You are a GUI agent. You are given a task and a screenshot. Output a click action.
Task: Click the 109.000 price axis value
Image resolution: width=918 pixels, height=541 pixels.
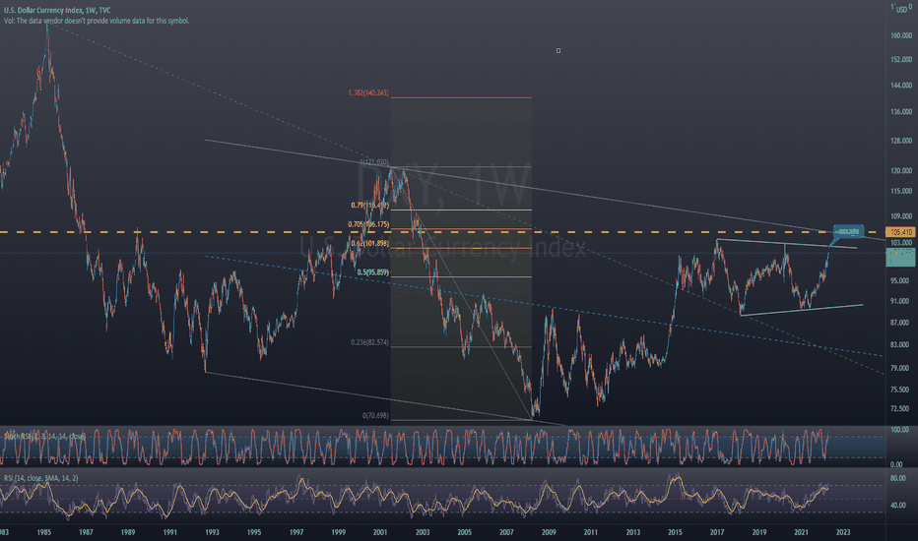coord(901,216)
